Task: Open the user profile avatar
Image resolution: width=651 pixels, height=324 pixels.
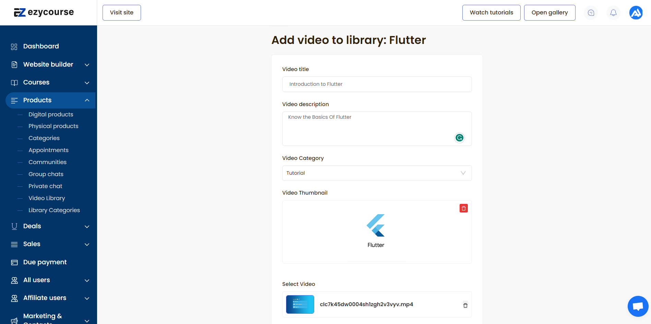Action: tap(636, 13)
